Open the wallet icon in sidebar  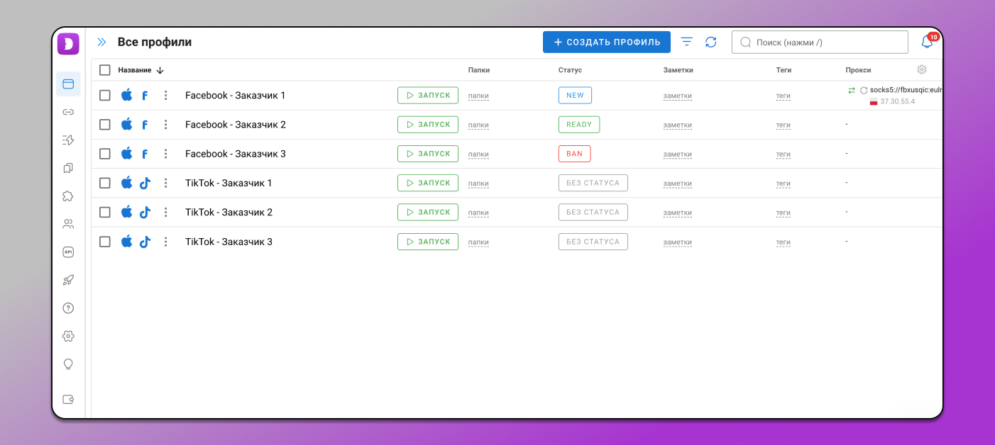coord(68,399)
